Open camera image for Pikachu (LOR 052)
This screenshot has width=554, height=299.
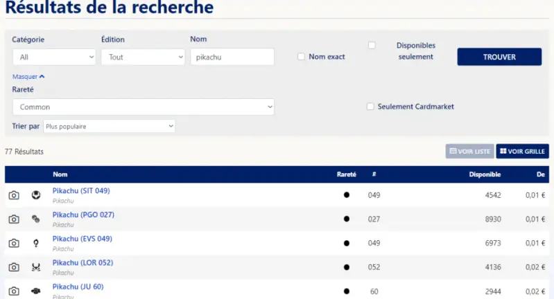click(x=14, y=267)
